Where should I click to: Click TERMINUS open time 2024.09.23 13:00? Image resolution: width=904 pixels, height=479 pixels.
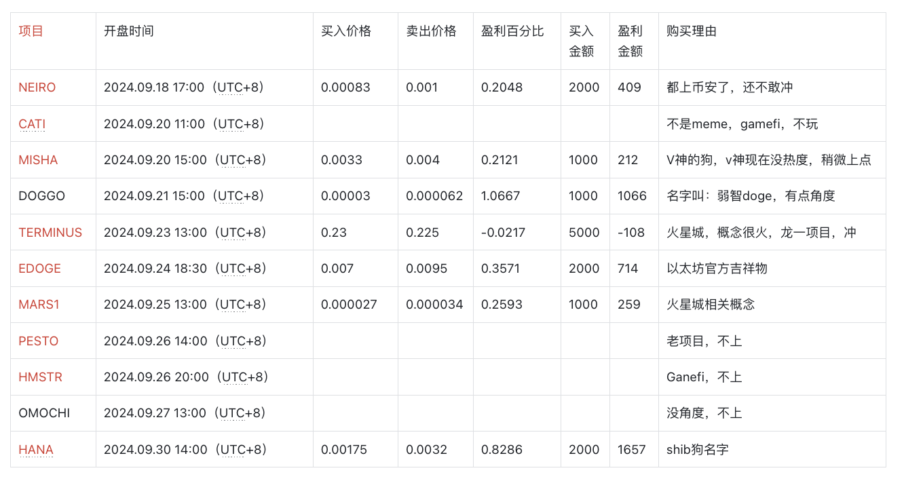coord(187,233)
